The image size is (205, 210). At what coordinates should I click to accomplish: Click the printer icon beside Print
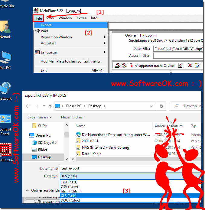37,31
